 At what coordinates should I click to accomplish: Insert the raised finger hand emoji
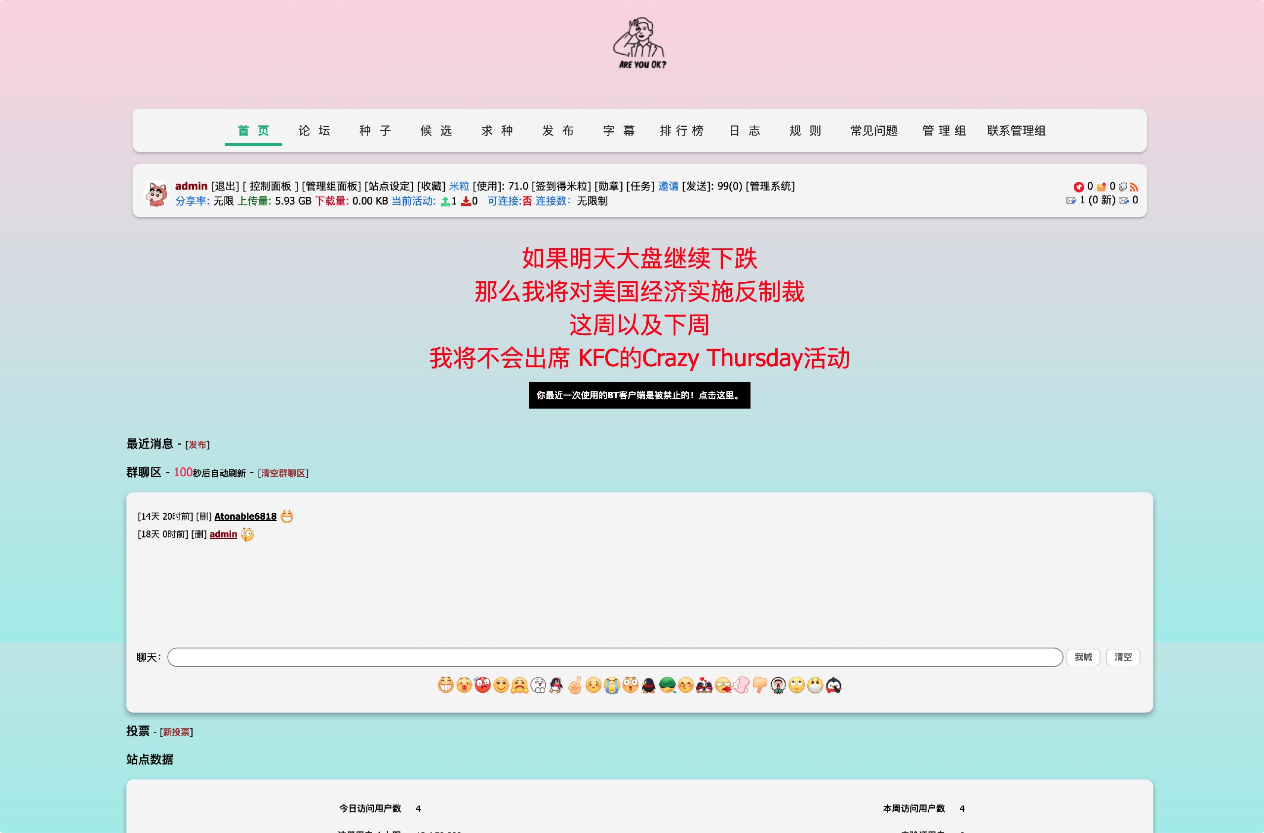pos(575,685)
